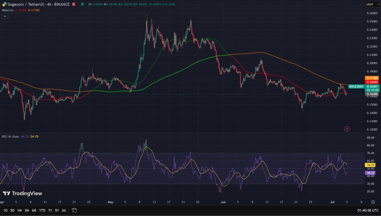Click the purple lightning bolt icon
381x216 pixels.
coord(347,129)
